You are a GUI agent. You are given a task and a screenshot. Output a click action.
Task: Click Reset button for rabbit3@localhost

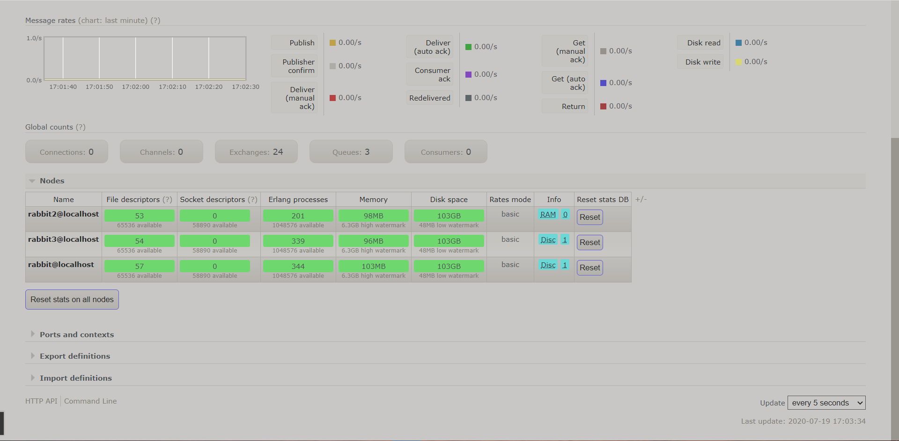(590, 242)
